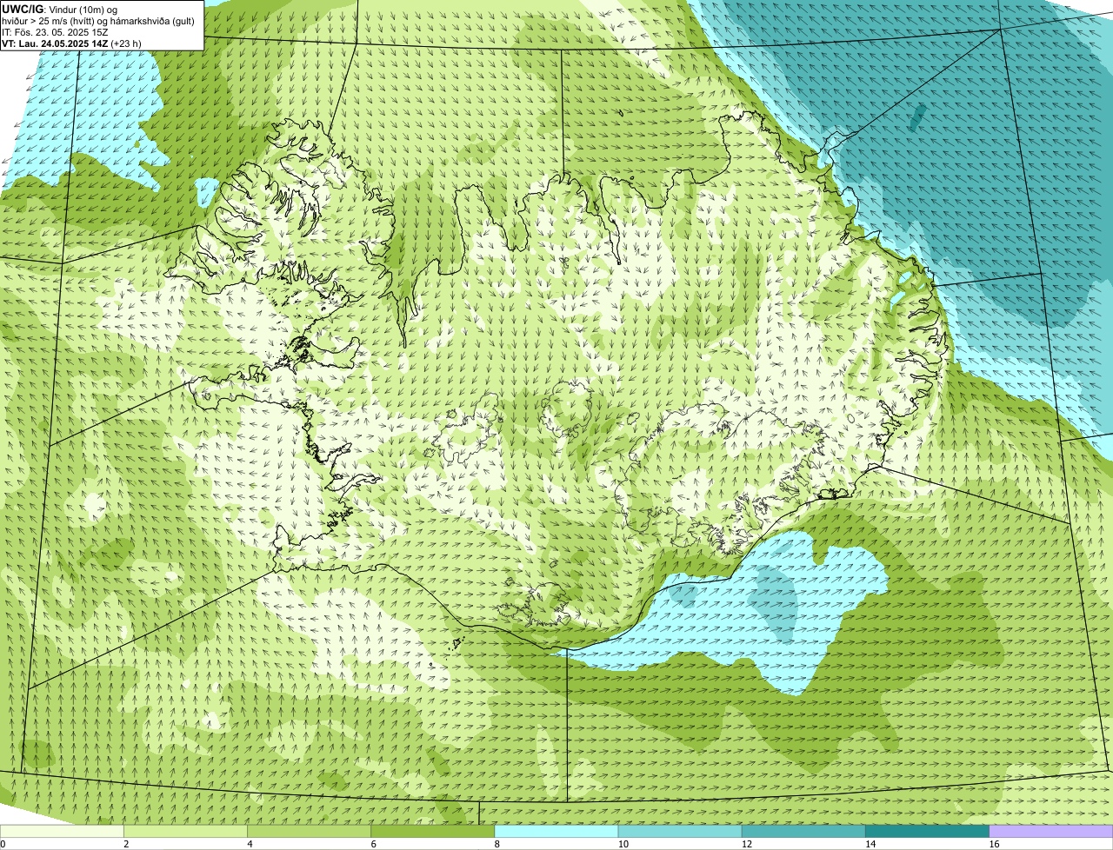Click the 10–12 m/s cyan legend swatch
Viewport: 1113px width, 850px height.
[680, 831]
